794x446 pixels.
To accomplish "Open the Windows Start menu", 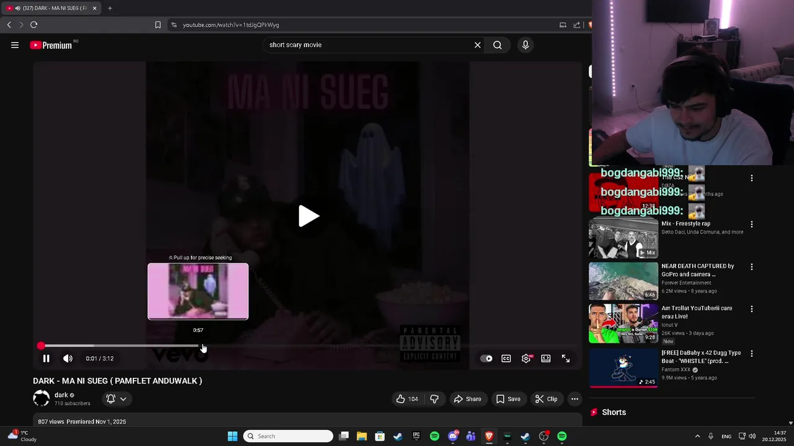I will click(x=233, y=436).
